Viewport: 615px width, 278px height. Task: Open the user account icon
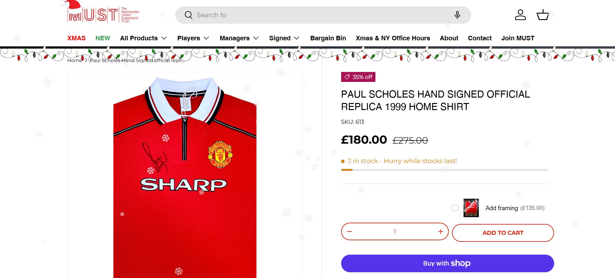(520, 15)
